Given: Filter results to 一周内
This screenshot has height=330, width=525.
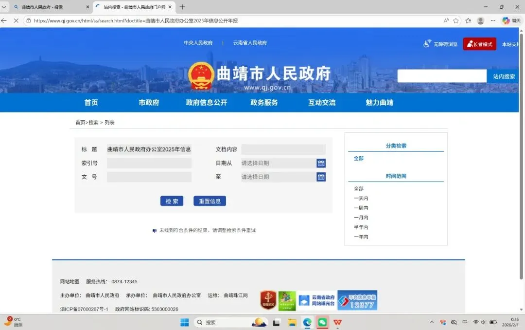Looking at the screenshot, I should (x=361, y=208).
